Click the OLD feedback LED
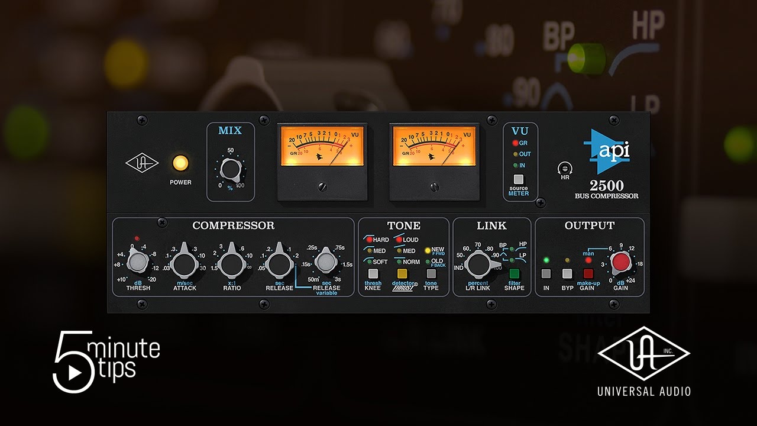This screenshot has height=426, width=757. [428, 262]
